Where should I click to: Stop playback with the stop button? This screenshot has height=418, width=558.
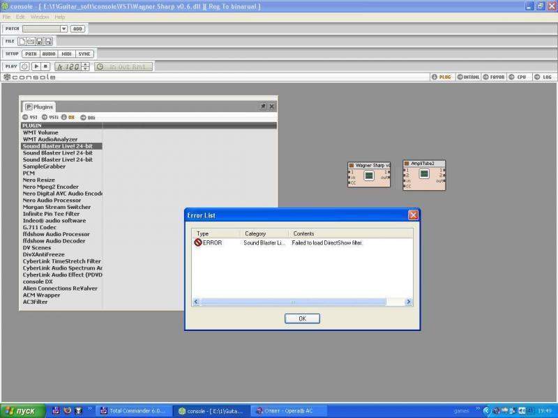coord(45,66)
